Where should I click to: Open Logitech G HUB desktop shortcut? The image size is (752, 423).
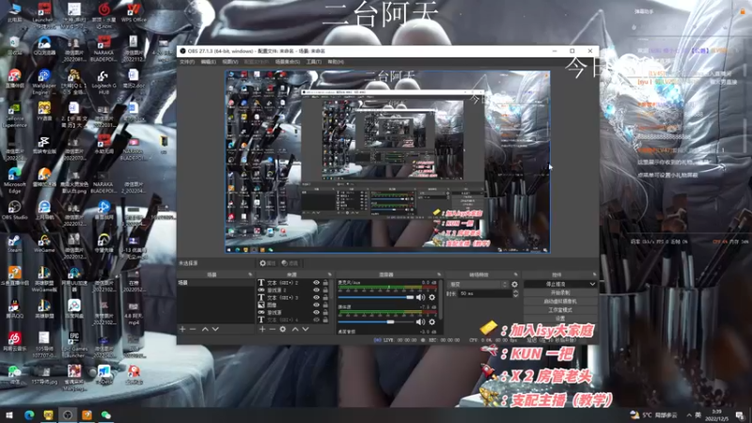click(103, 83)
